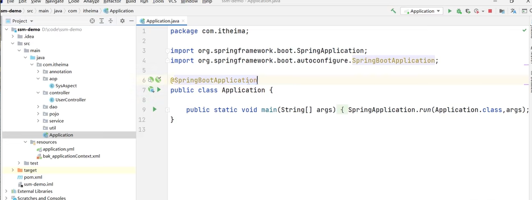
Task: Expand all nodes in Project panel
Action: coord(102,21)
